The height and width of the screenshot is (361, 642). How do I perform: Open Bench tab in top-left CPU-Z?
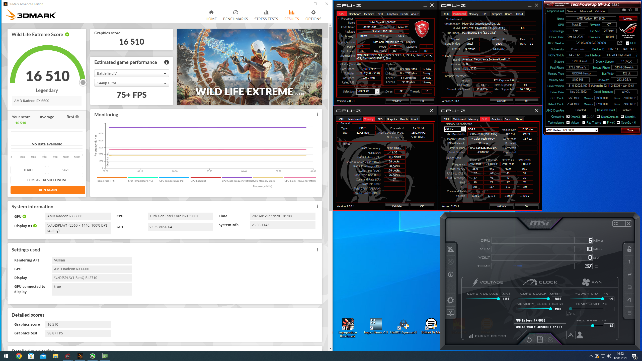point(404,14)
